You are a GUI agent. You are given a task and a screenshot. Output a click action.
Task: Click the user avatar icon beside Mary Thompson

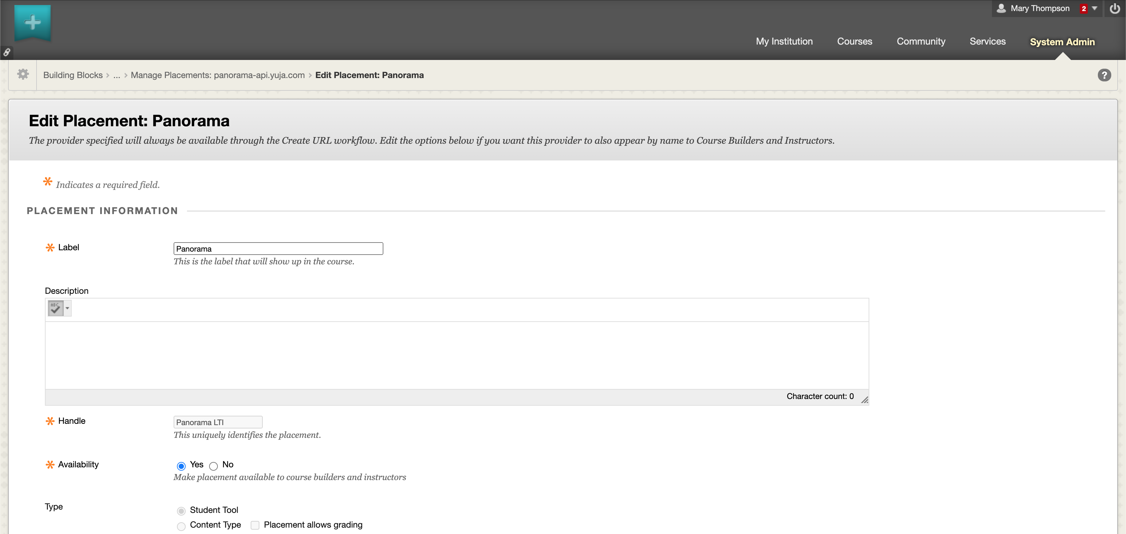coord(1001,8)
